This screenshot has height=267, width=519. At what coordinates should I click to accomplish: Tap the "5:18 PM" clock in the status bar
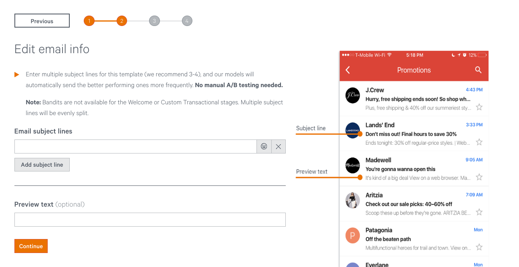(415, 55)
